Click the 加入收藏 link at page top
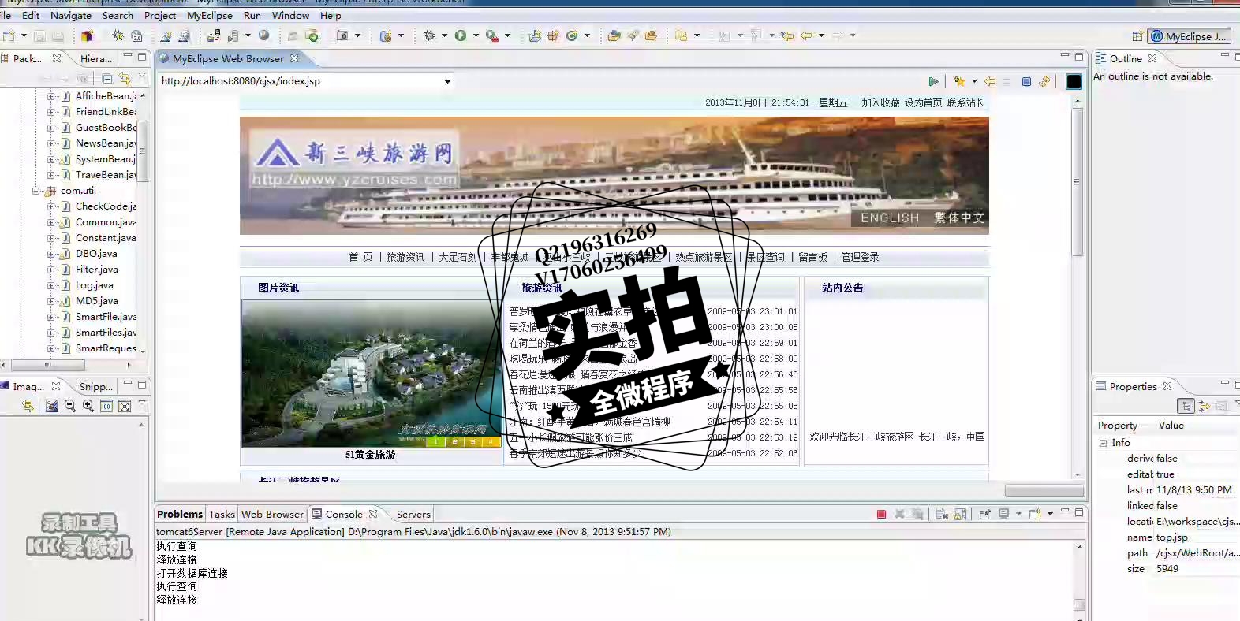The image size is (1240, 621). (x=880, y=102)
